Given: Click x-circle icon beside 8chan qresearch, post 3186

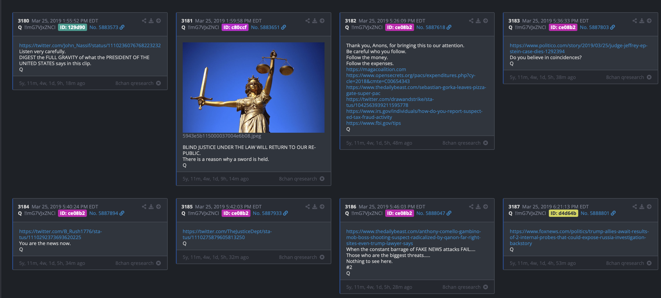Looking at the screenshot, I should click(485, 287).
